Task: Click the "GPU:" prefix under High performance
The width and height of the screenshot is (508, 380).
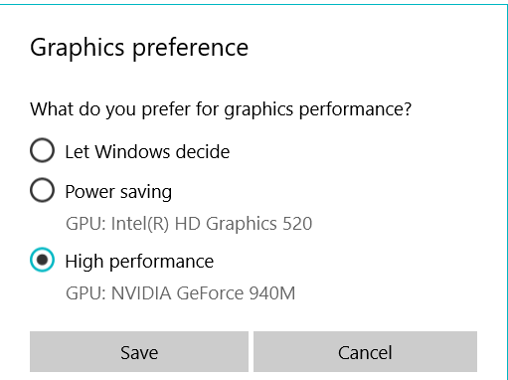Action: click(x=85, y=293)
